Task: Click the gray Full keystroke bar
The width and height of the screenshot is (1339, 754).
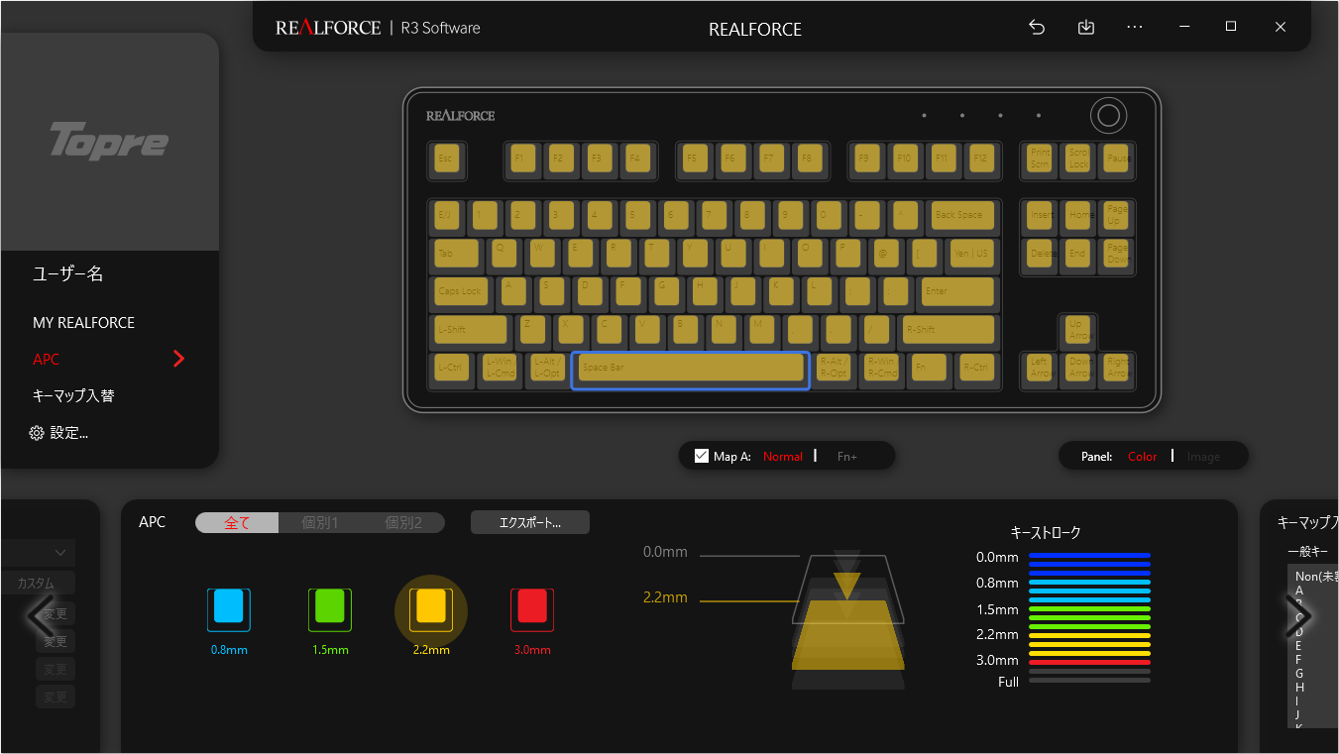Action: (1090, 680)
